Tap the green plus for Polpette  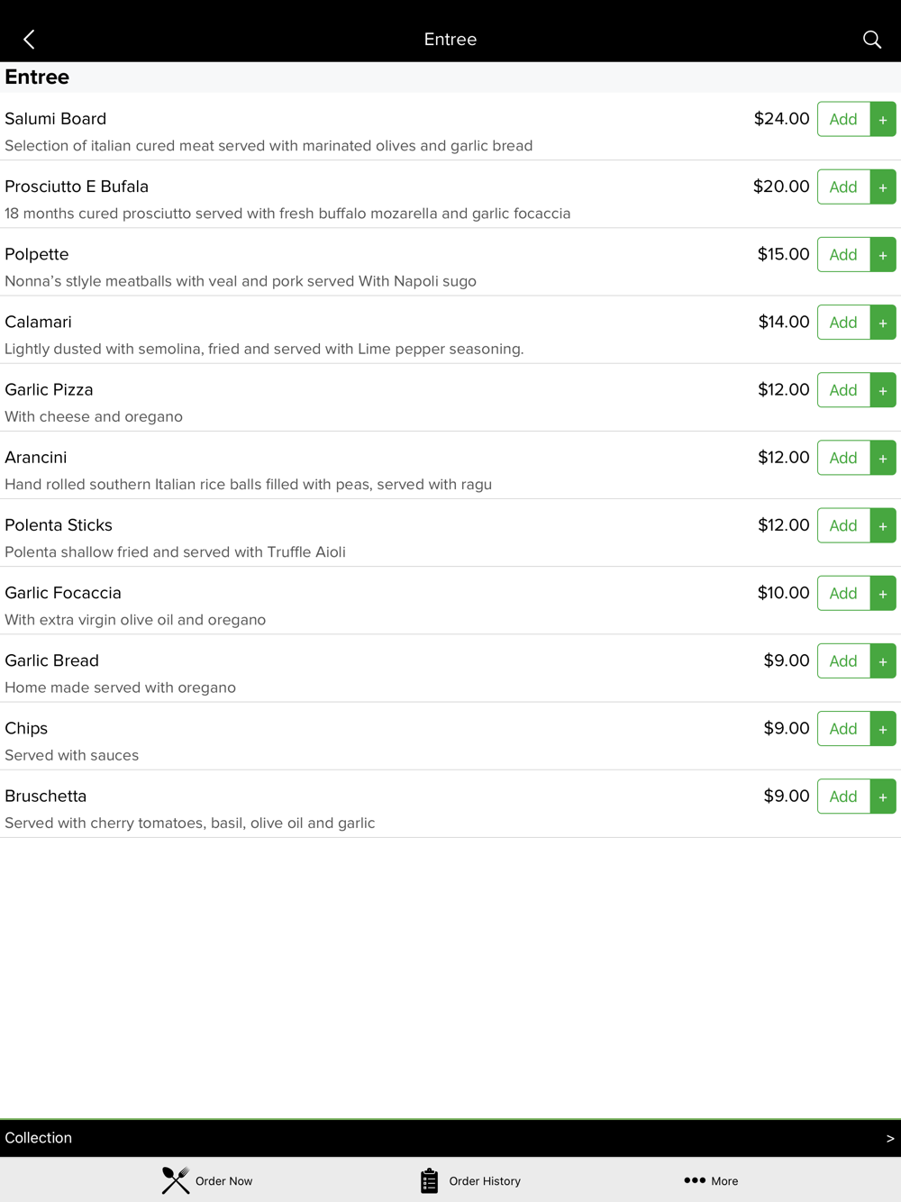click(883, 255)
